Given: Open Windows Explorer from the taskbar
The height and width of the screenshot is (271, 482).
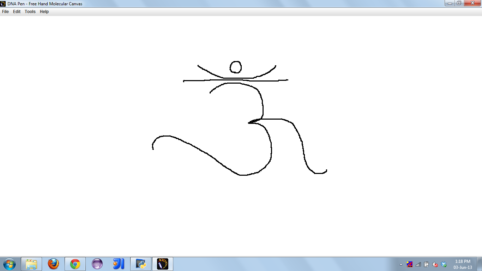Looking at the screenshot, I should (x=31, y=264).
